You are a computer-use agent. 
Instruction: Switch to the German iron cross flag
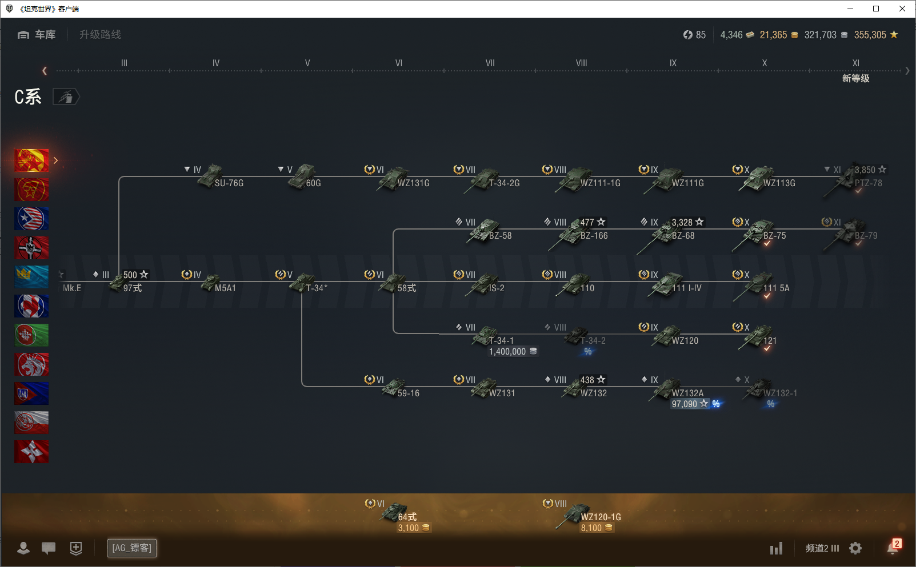[x=31, y=248]
